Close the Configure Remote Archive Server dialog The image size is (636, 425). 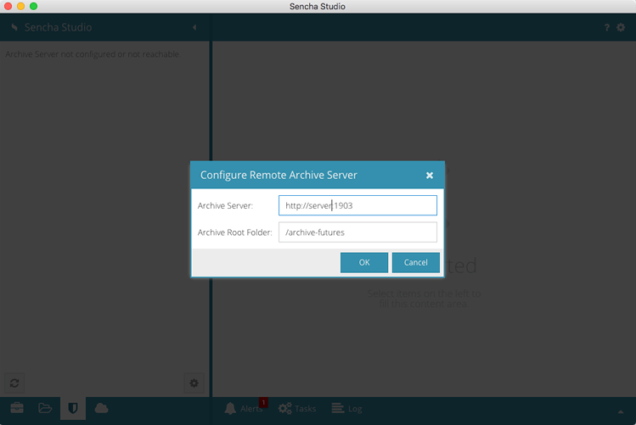pyautogui.click(x=430, y=175)
